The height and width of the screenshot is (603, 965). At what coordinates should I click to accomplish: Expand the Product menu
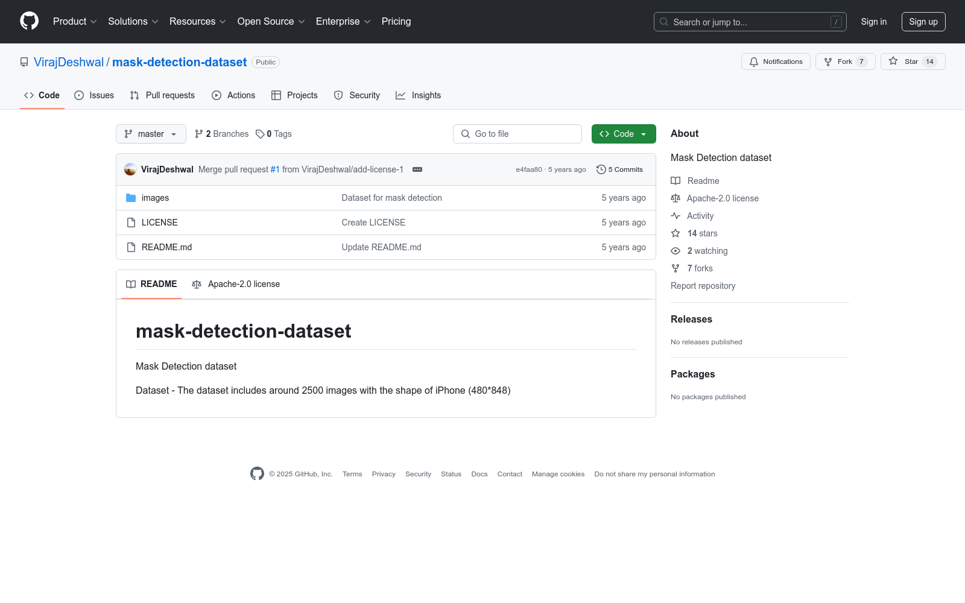pyautogui.click(x=75, y=22)
